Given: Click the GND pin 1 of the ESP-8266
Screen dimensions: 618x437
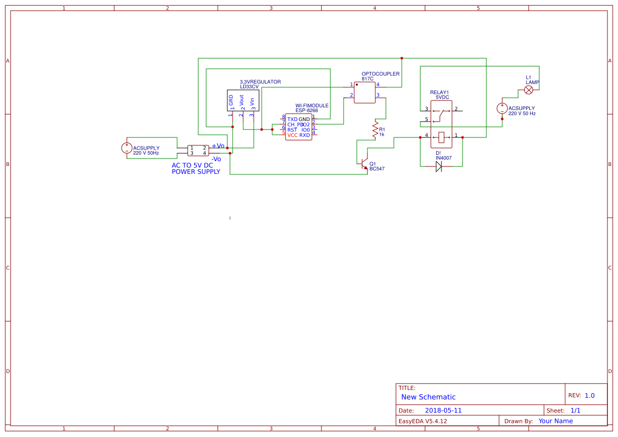Looking at the screenshot, I should click(314, 119).
